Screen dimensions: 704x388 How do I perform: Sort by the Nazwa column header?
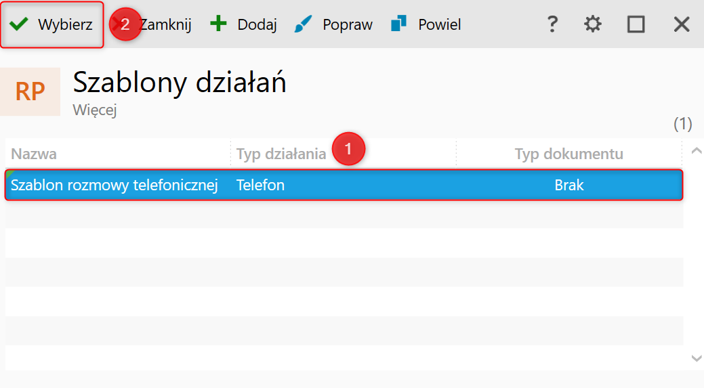tap(34, 154)
